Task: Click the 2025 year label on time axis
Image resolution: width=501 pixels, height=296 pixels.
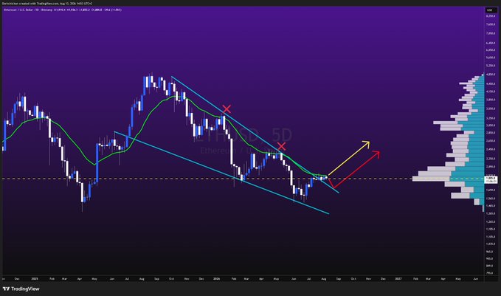Action: tap(35, 279)
